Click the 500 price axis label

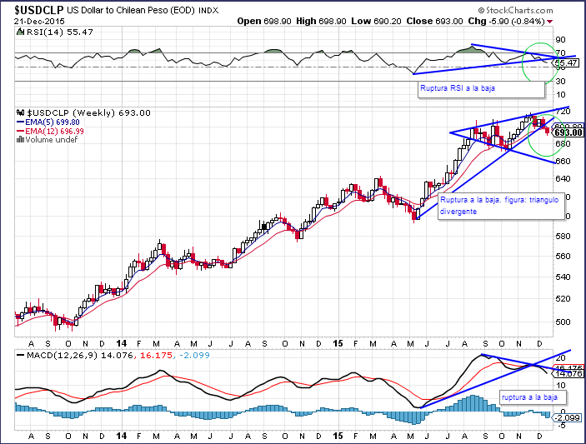[x=563, y=322]
